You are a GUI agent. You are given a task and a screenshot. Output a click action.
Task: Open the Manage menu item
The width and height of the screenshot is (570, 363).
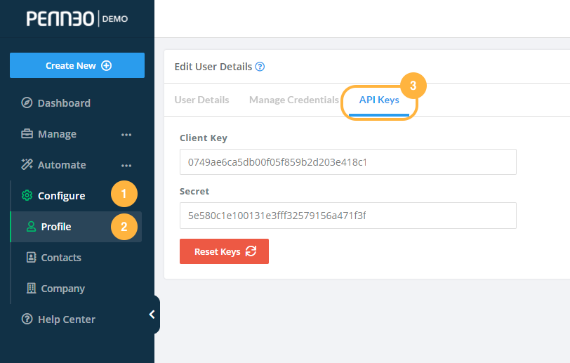coord(57,134)
